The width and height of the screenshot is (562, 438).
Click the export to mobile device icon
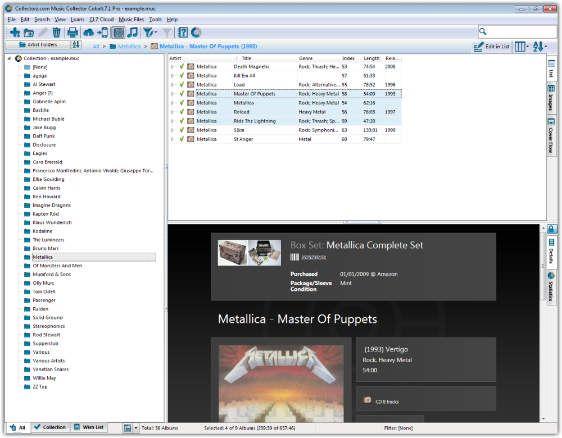tap(102, 33)
